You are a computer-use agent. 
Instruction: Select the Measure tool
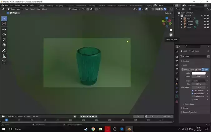4,56
